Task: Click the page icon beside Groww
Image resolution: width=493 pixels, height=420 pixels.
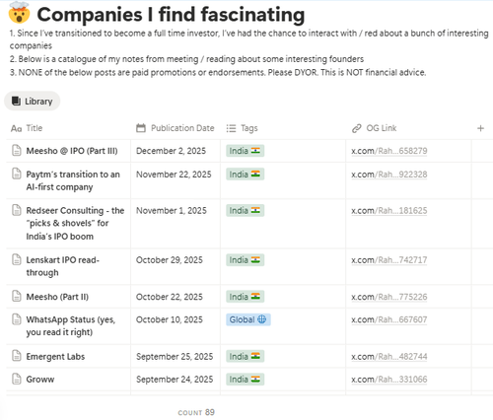Action: (x=17, y=379)
